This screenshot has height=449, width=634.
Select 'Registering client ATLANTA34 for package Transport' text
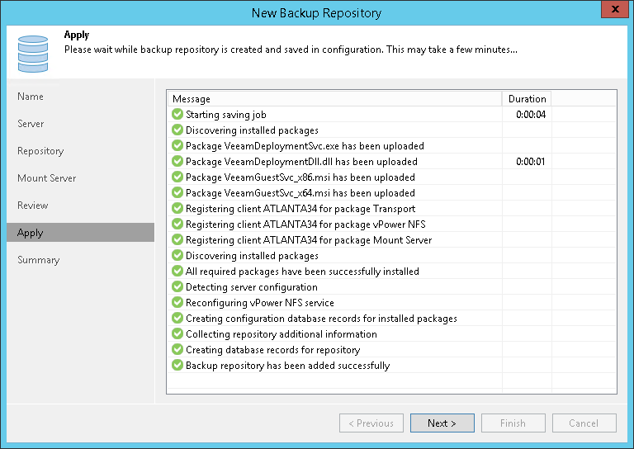point(300,209)
